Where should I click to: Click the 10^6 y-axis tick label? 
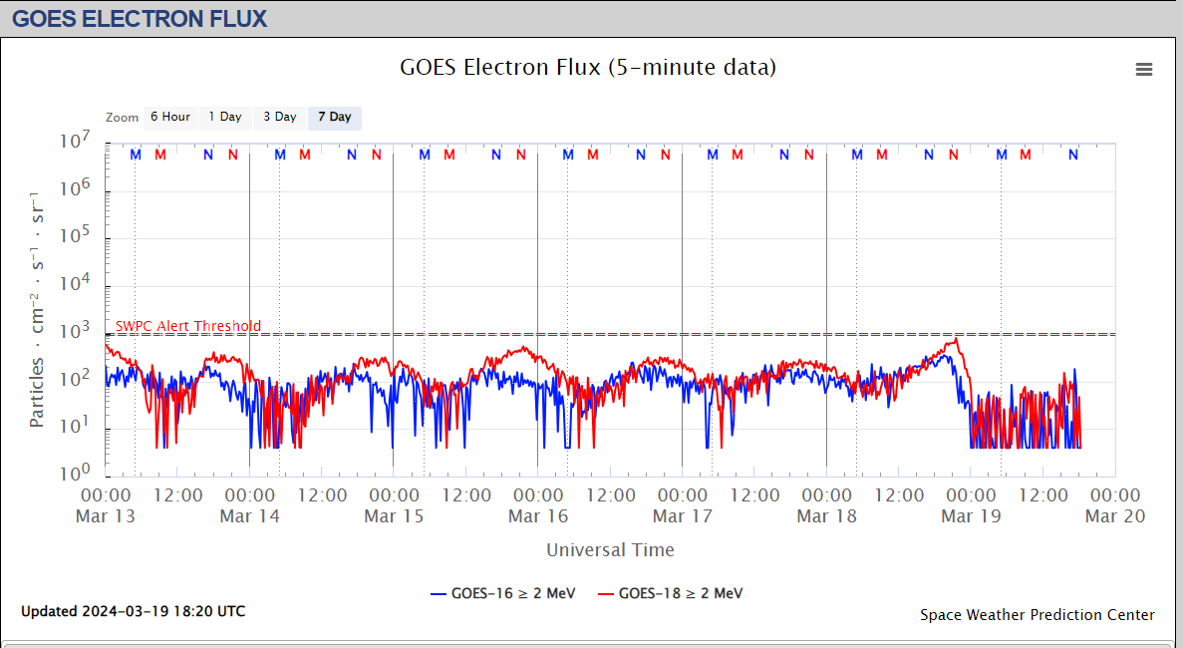[x=75, y=187]
